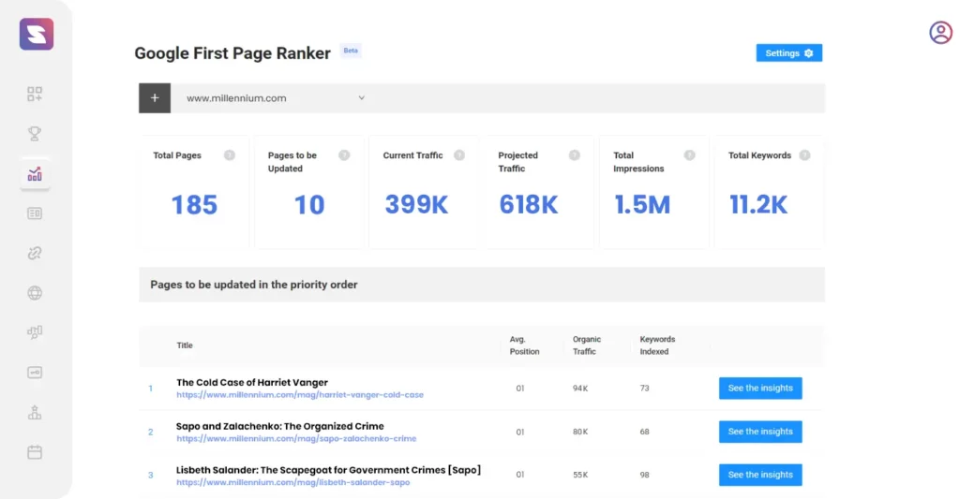Screen dimensions: 960x499
Task: Open the article list sidebar icon
Action: (35, 213)
